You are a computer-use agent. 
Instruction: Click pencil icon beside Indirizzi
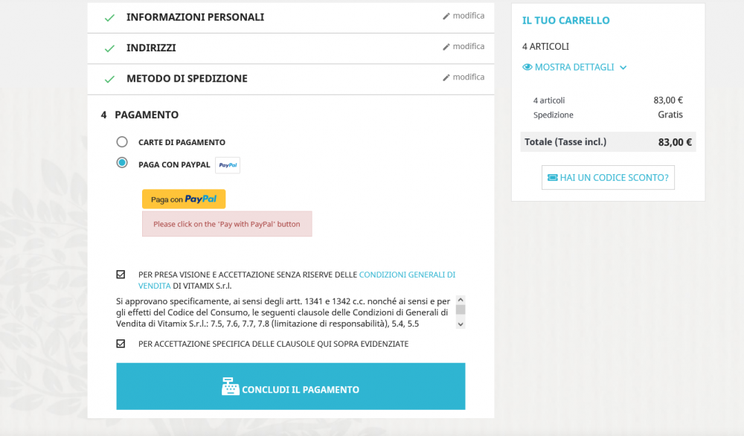[446, 47]
